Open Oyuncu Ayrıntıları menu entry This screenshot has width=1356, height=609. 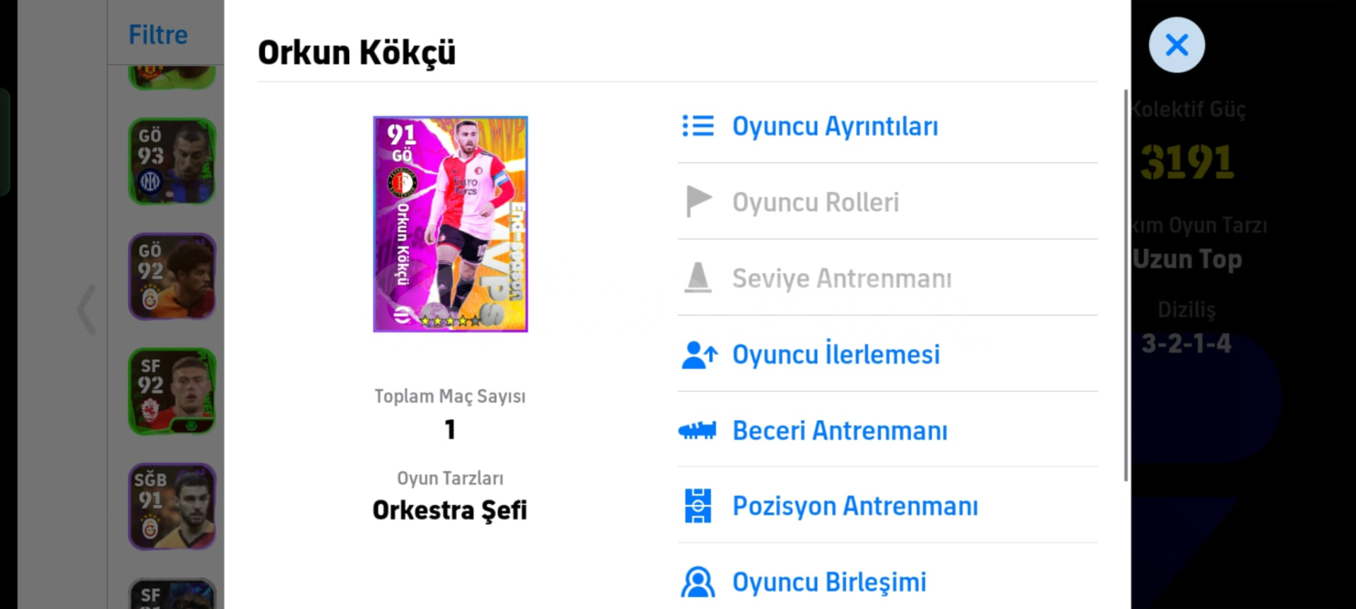point(835,126)
